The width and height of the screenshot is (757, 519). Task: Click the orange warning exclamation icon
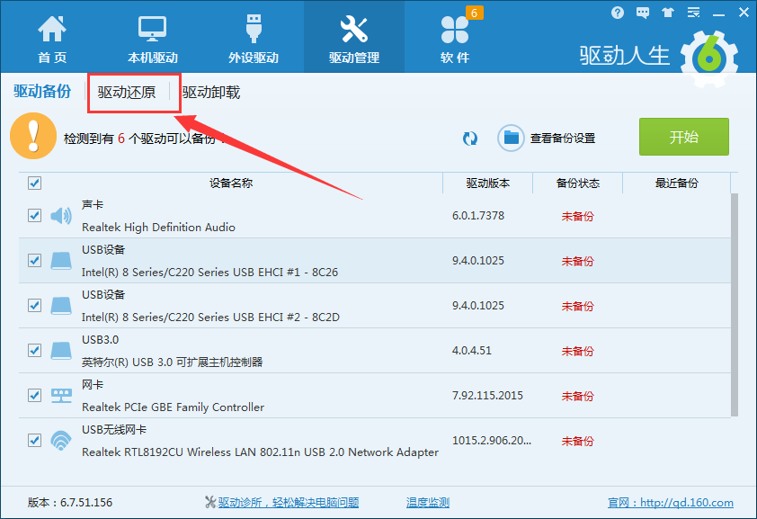(33, 136)
